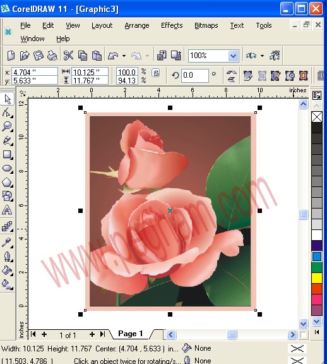This screenshot has width=327, height=364.
Task: Open the Effects menu
Action: pyautogui.click(x=172, y=25)
